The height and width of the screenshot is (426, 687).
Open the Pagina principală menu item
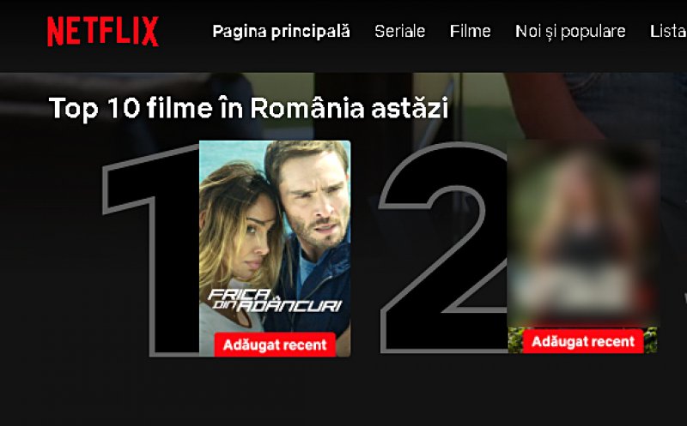click(x=281, y=32)
